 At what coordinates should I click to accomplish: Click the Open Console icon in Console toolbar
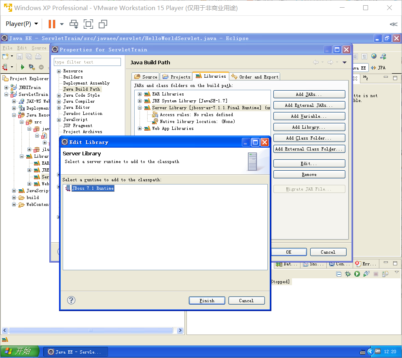tap(385, 274)
